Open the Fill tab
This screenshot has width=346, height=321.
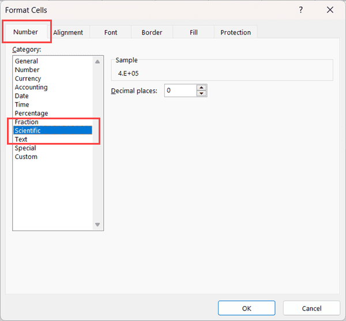194,33
